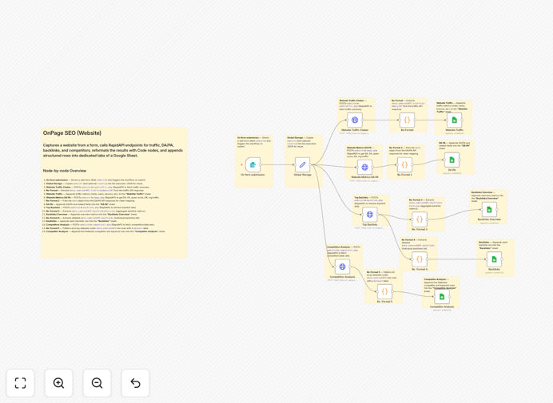Click the Top Backlinks entry in overview list
Screen dimensions: 553x403
(91, 207)
